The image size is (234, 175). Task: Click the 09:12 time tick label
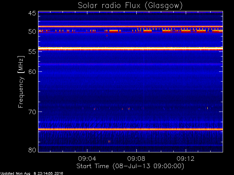[185, 159]
